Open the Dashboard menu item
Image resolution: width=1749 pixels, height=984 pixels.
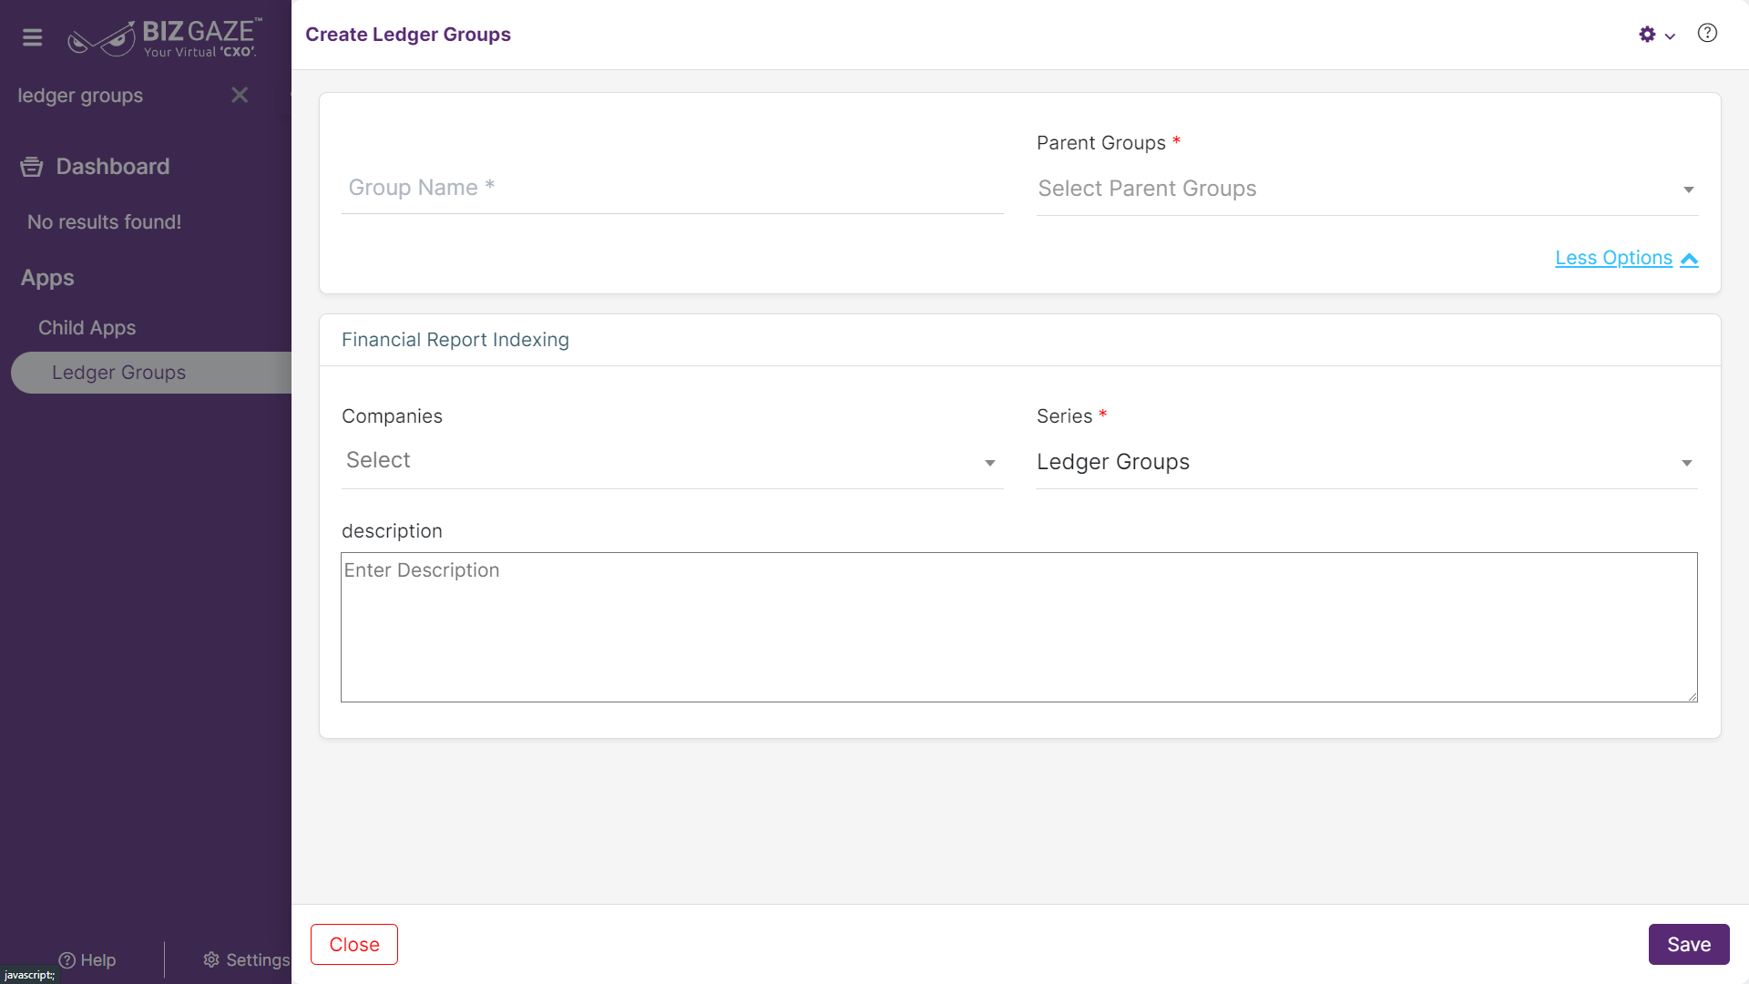point(113,167)
